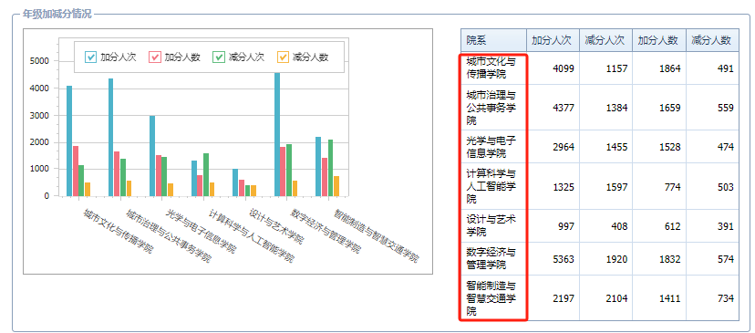Click the value 4377 in the table
This screenshot has width=755, height=333.
tap(564, 108)
